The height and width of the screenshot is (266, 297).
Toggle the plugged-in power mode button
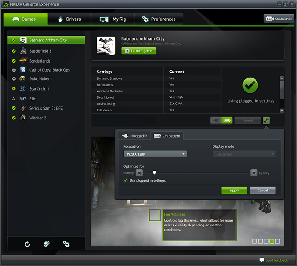click(216, 121)
